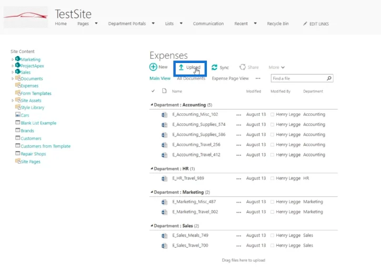This screenshot has height=276, width=381.
Task: Toggle presence box beside E_Accounting_Travel_256 author
Action: click(273, 145)
